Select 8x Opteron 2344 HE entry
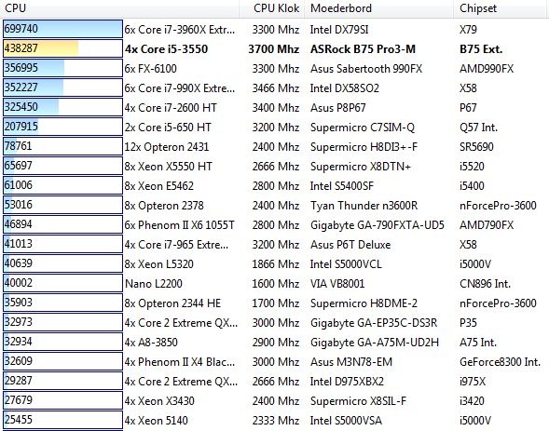 173,303
